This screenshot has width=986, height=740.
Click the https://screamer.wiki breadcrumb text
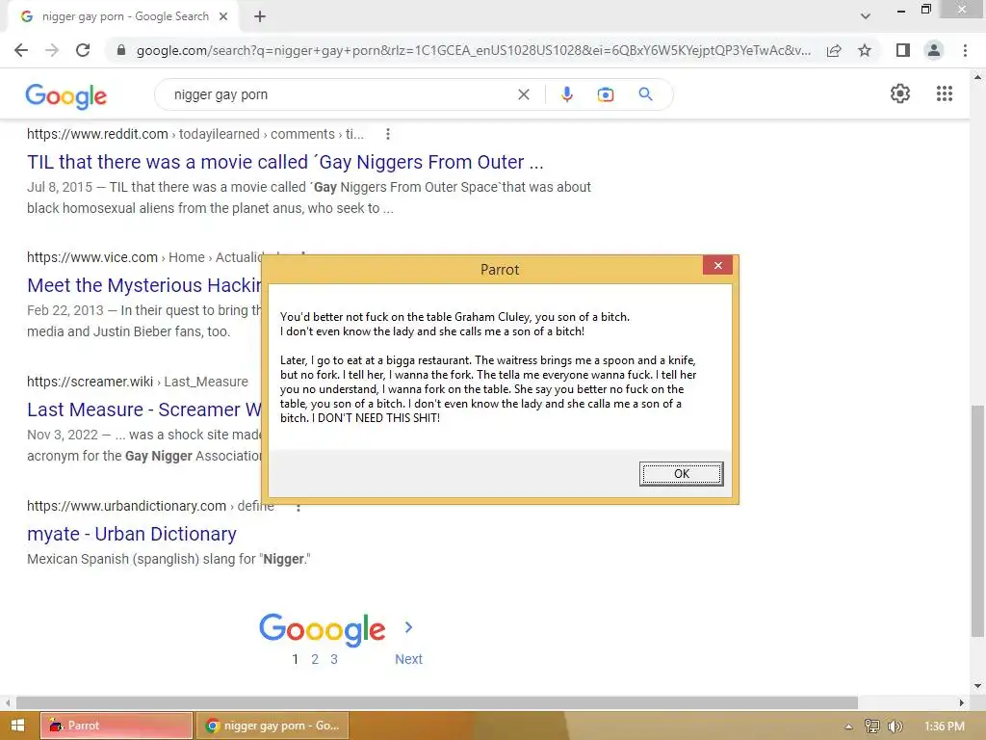[90, 382]
